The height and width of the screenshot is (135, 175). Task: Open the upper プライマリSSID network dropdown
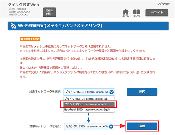coord(86,92)
